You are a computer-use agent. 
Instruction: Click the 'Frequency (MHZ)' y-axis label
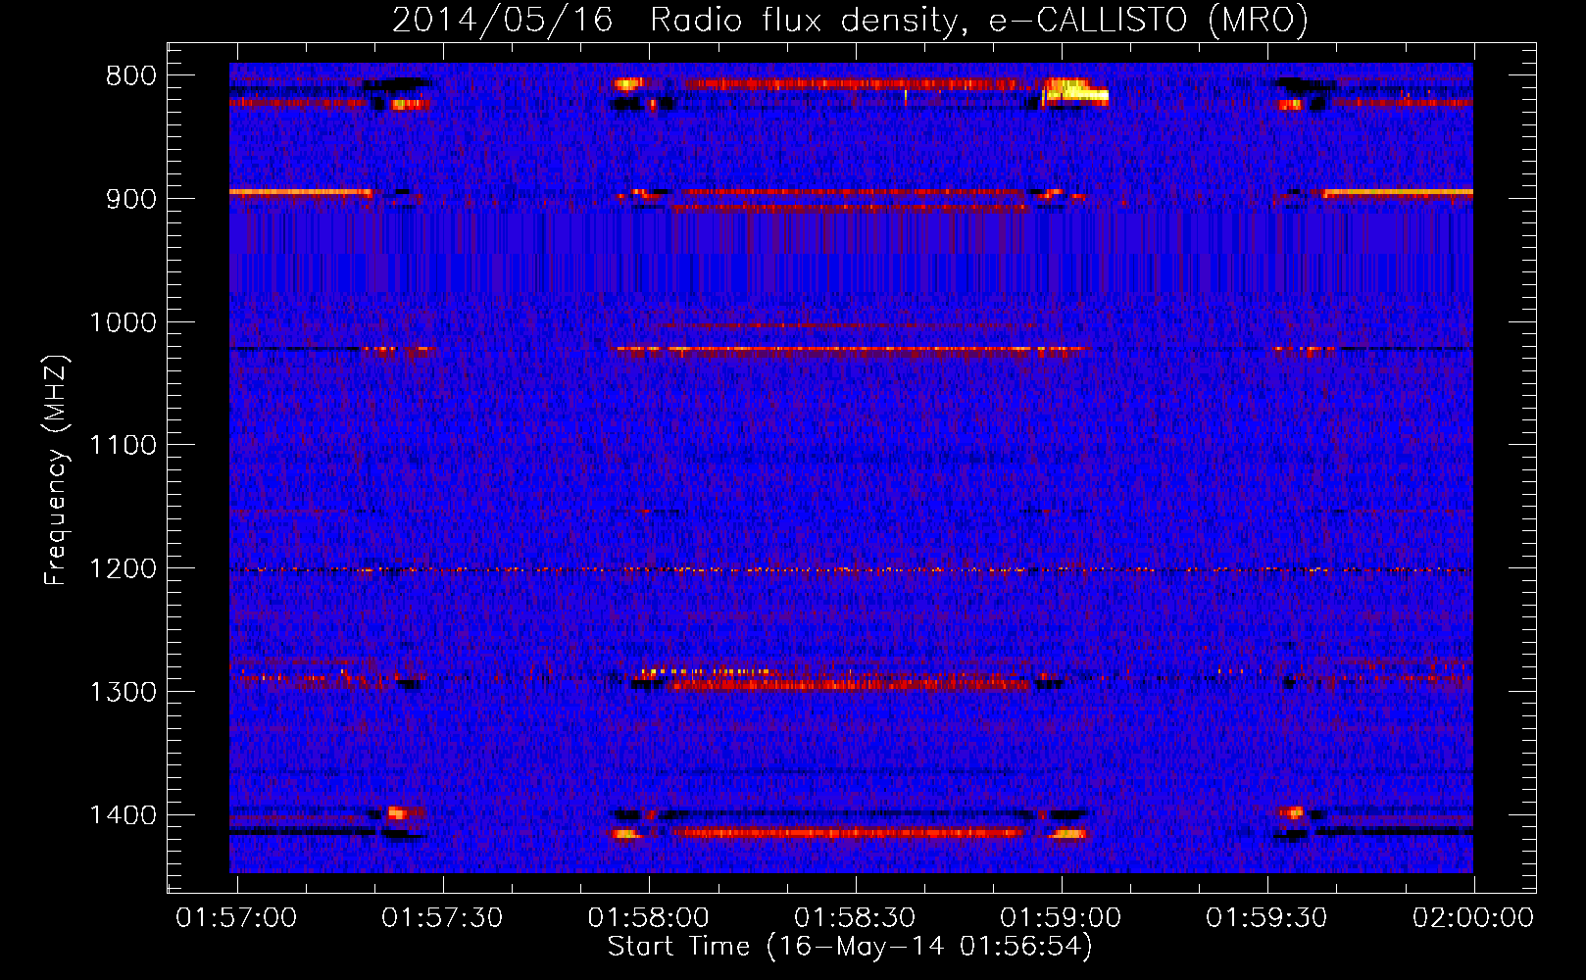coord(56,470)
